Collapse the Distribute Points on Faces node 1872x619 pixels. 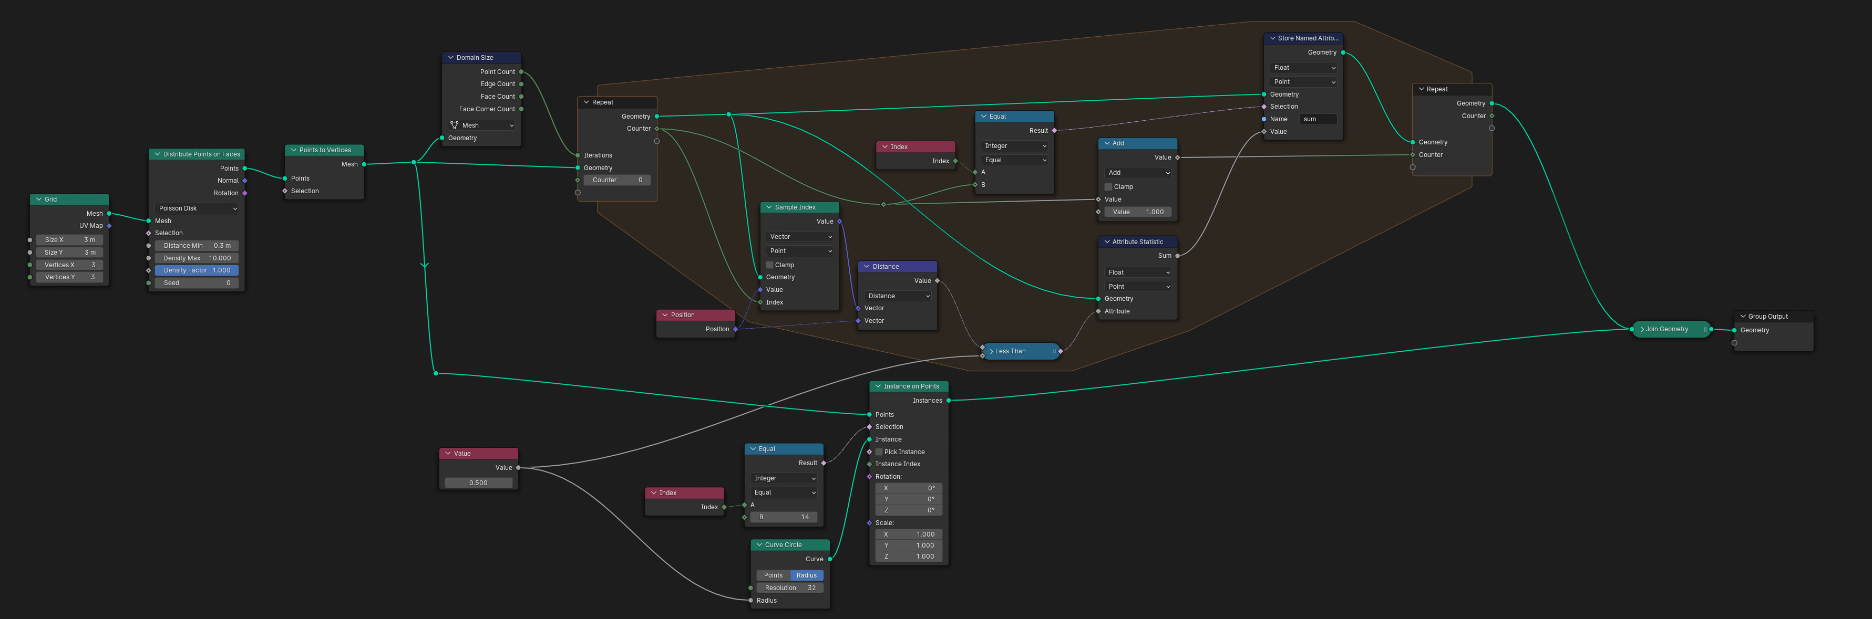coord(158,154)
